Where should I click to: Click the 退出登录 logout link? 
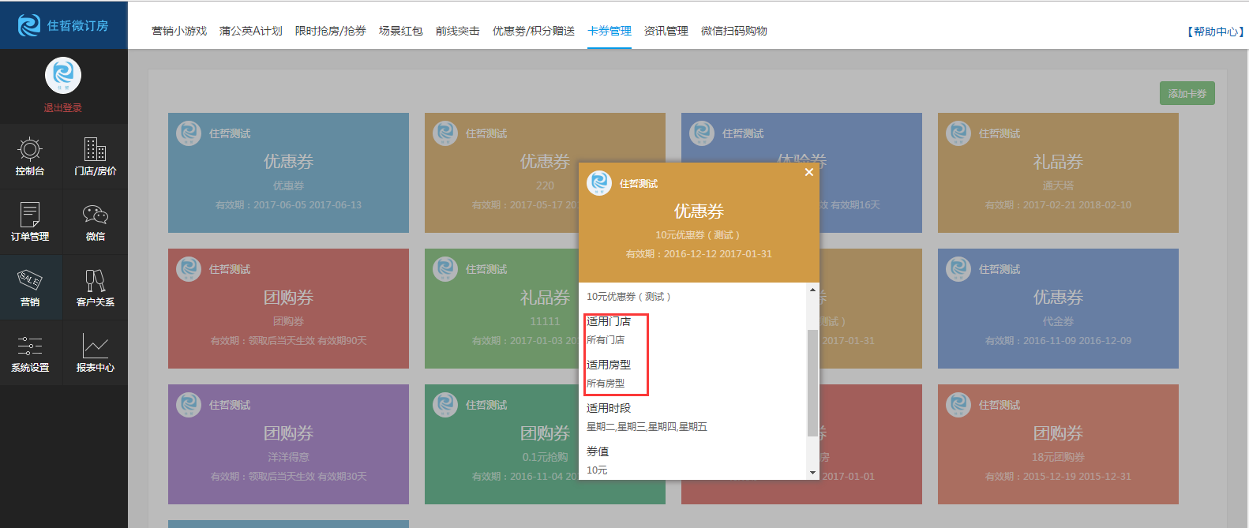(63, 108)
